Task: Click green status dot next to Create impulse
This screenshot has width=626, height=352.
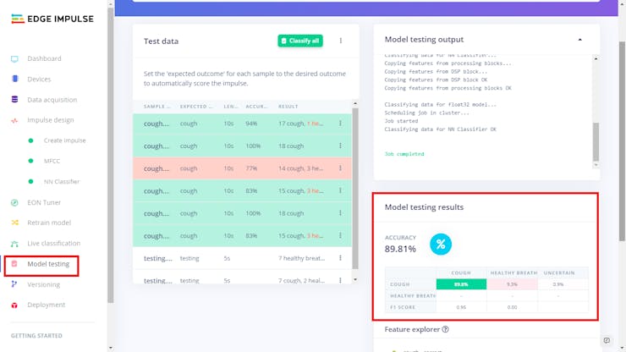Action: [30, 140]
